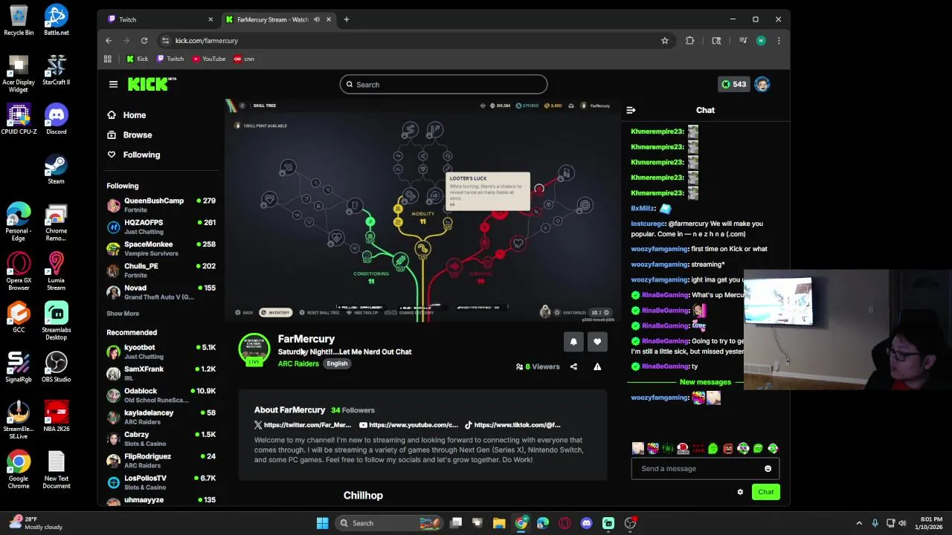Open Discord from the taskbar
Viewport: 952px width, 535px height.
pos(587,523)
